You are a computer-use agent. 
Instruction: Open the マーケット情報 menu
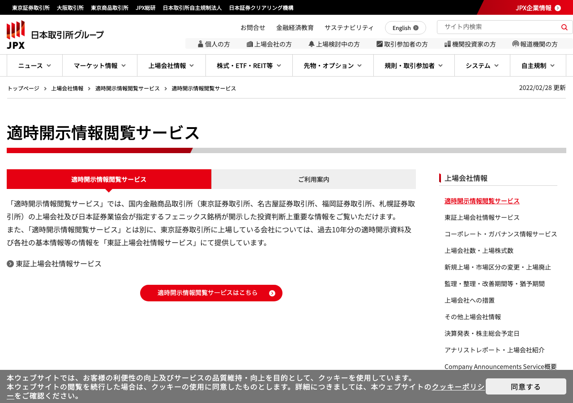pyautogui.click(x=100, y=65)
